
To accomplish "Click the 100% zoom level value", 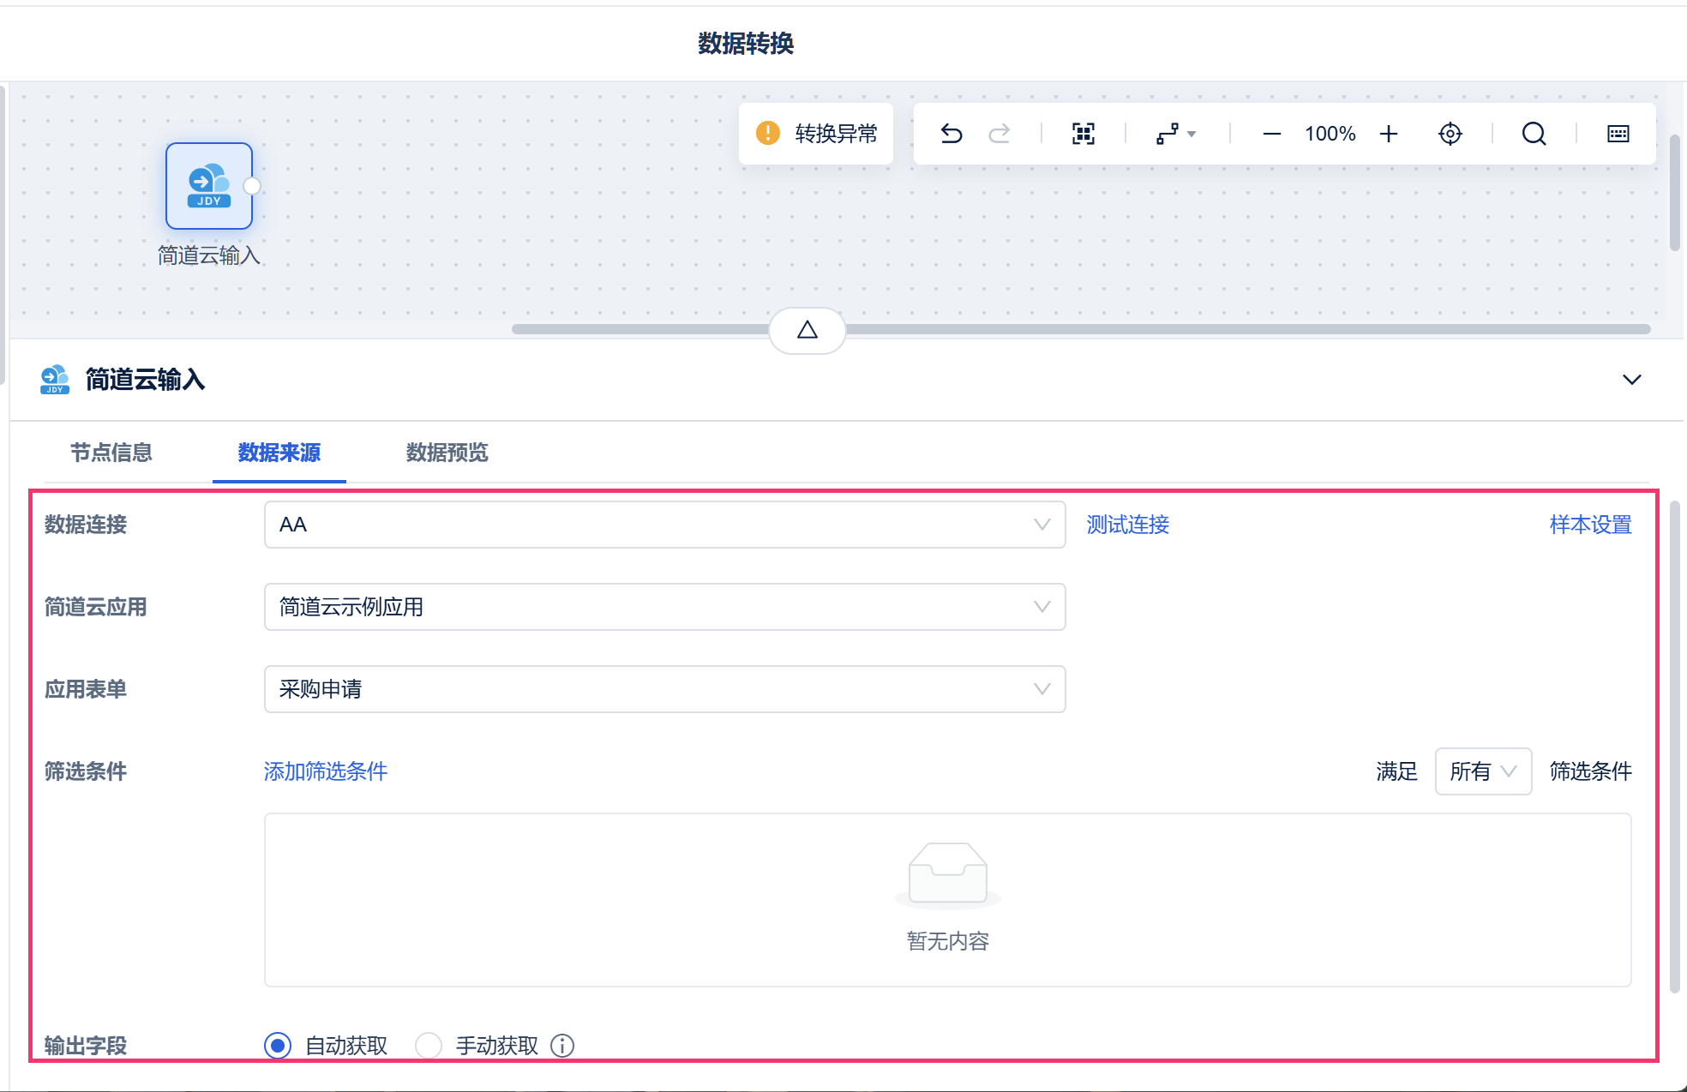I will coord(1330,134).
